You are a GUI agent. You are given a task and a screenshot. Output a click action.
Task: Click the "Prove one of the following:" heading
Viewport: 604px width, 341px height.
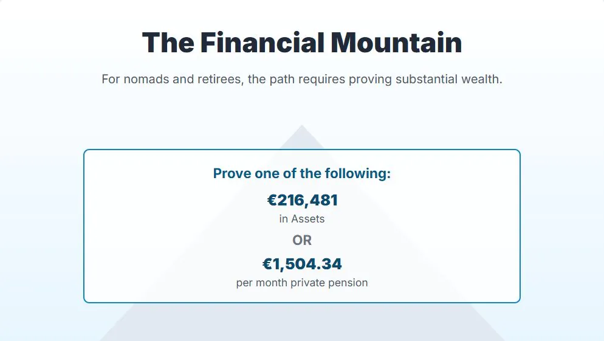(x=302, y=173)
